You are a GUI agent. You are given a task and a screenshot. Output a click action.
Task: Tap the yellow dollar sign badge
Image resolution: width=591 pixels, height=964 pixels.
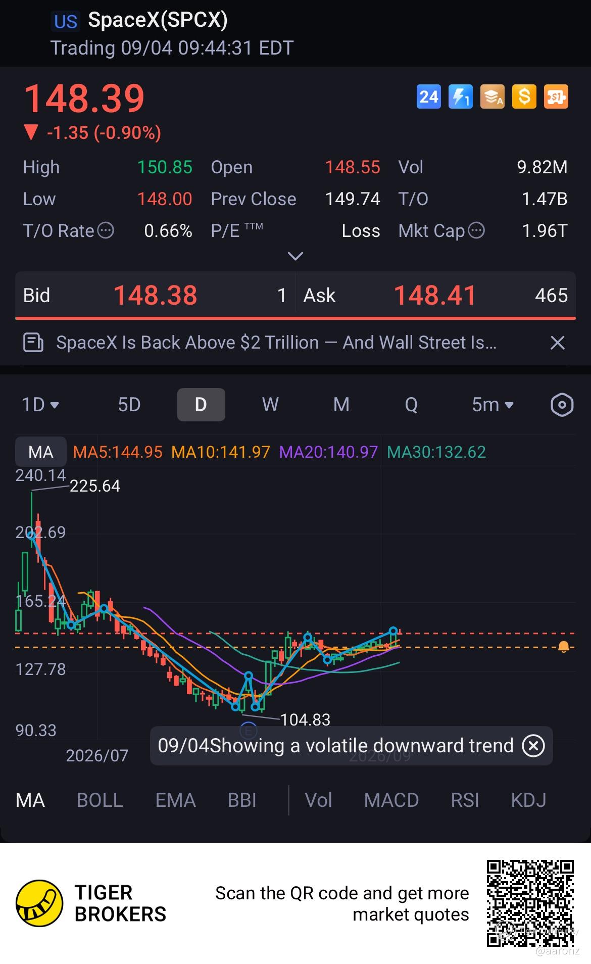(x=524, y=97)
